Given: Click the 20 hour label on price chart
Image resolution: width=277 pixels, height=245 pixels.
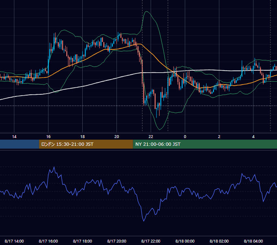Looking at the screenshot, I should [x=117, y=137].
